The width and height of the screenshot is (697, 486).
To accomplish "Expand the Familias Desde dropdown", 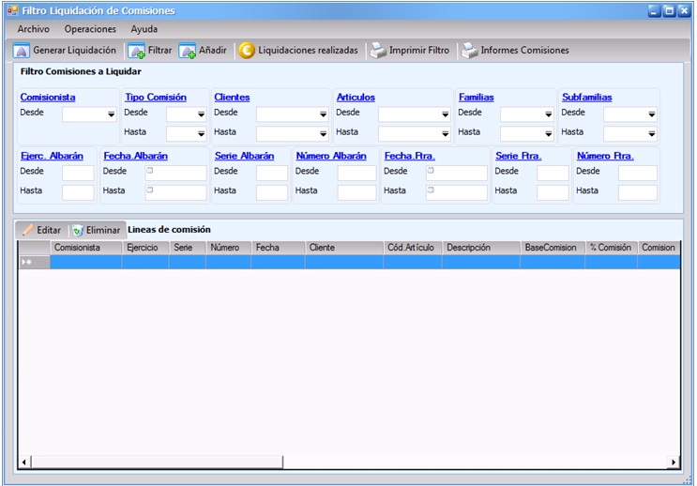I will coord(549,114).
